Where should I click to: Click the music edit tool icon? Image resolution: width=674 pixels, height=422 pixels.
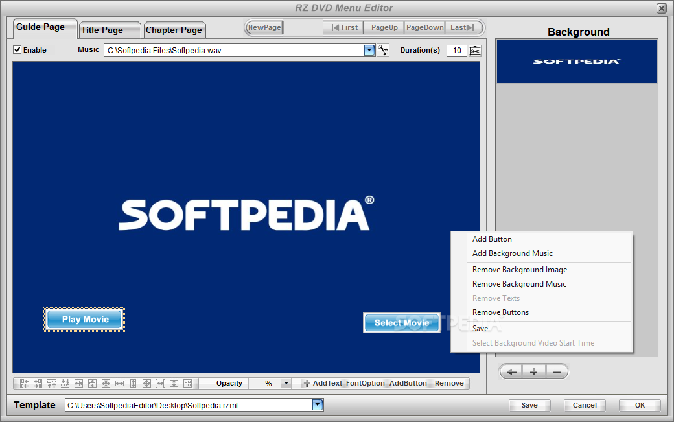[x=383, y=51]
